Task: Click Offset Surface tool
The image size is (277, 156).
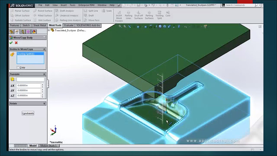Action: click(x=20, y=16)
